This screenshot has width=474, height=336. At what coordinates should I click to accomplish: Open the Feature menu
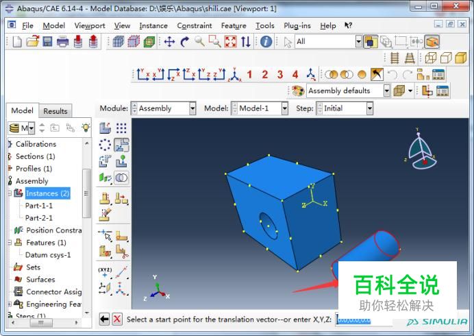click(234, 26)
